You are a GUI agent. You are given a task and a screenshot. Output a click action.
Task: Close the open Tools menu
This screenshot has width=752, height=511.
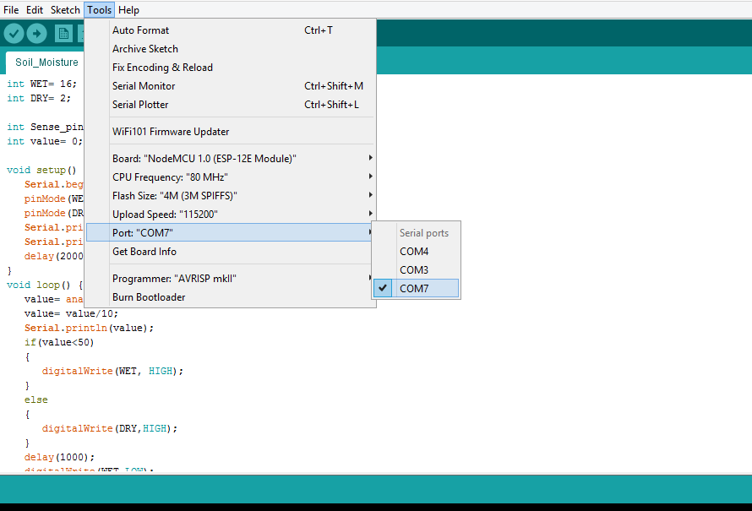pyautogui.click(x=99, y=10)
